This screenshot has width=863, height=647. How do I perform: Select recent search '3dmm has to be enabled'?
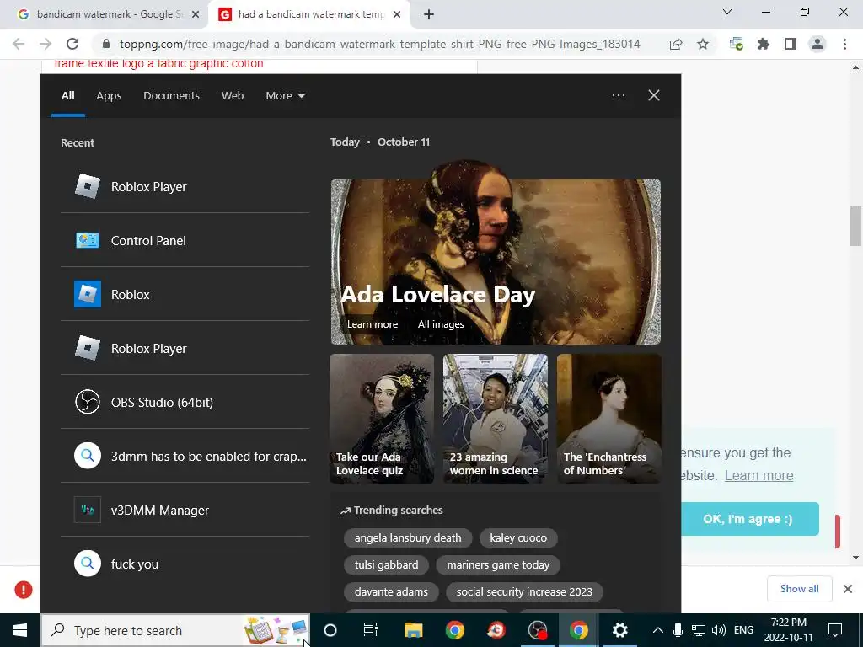185,456
